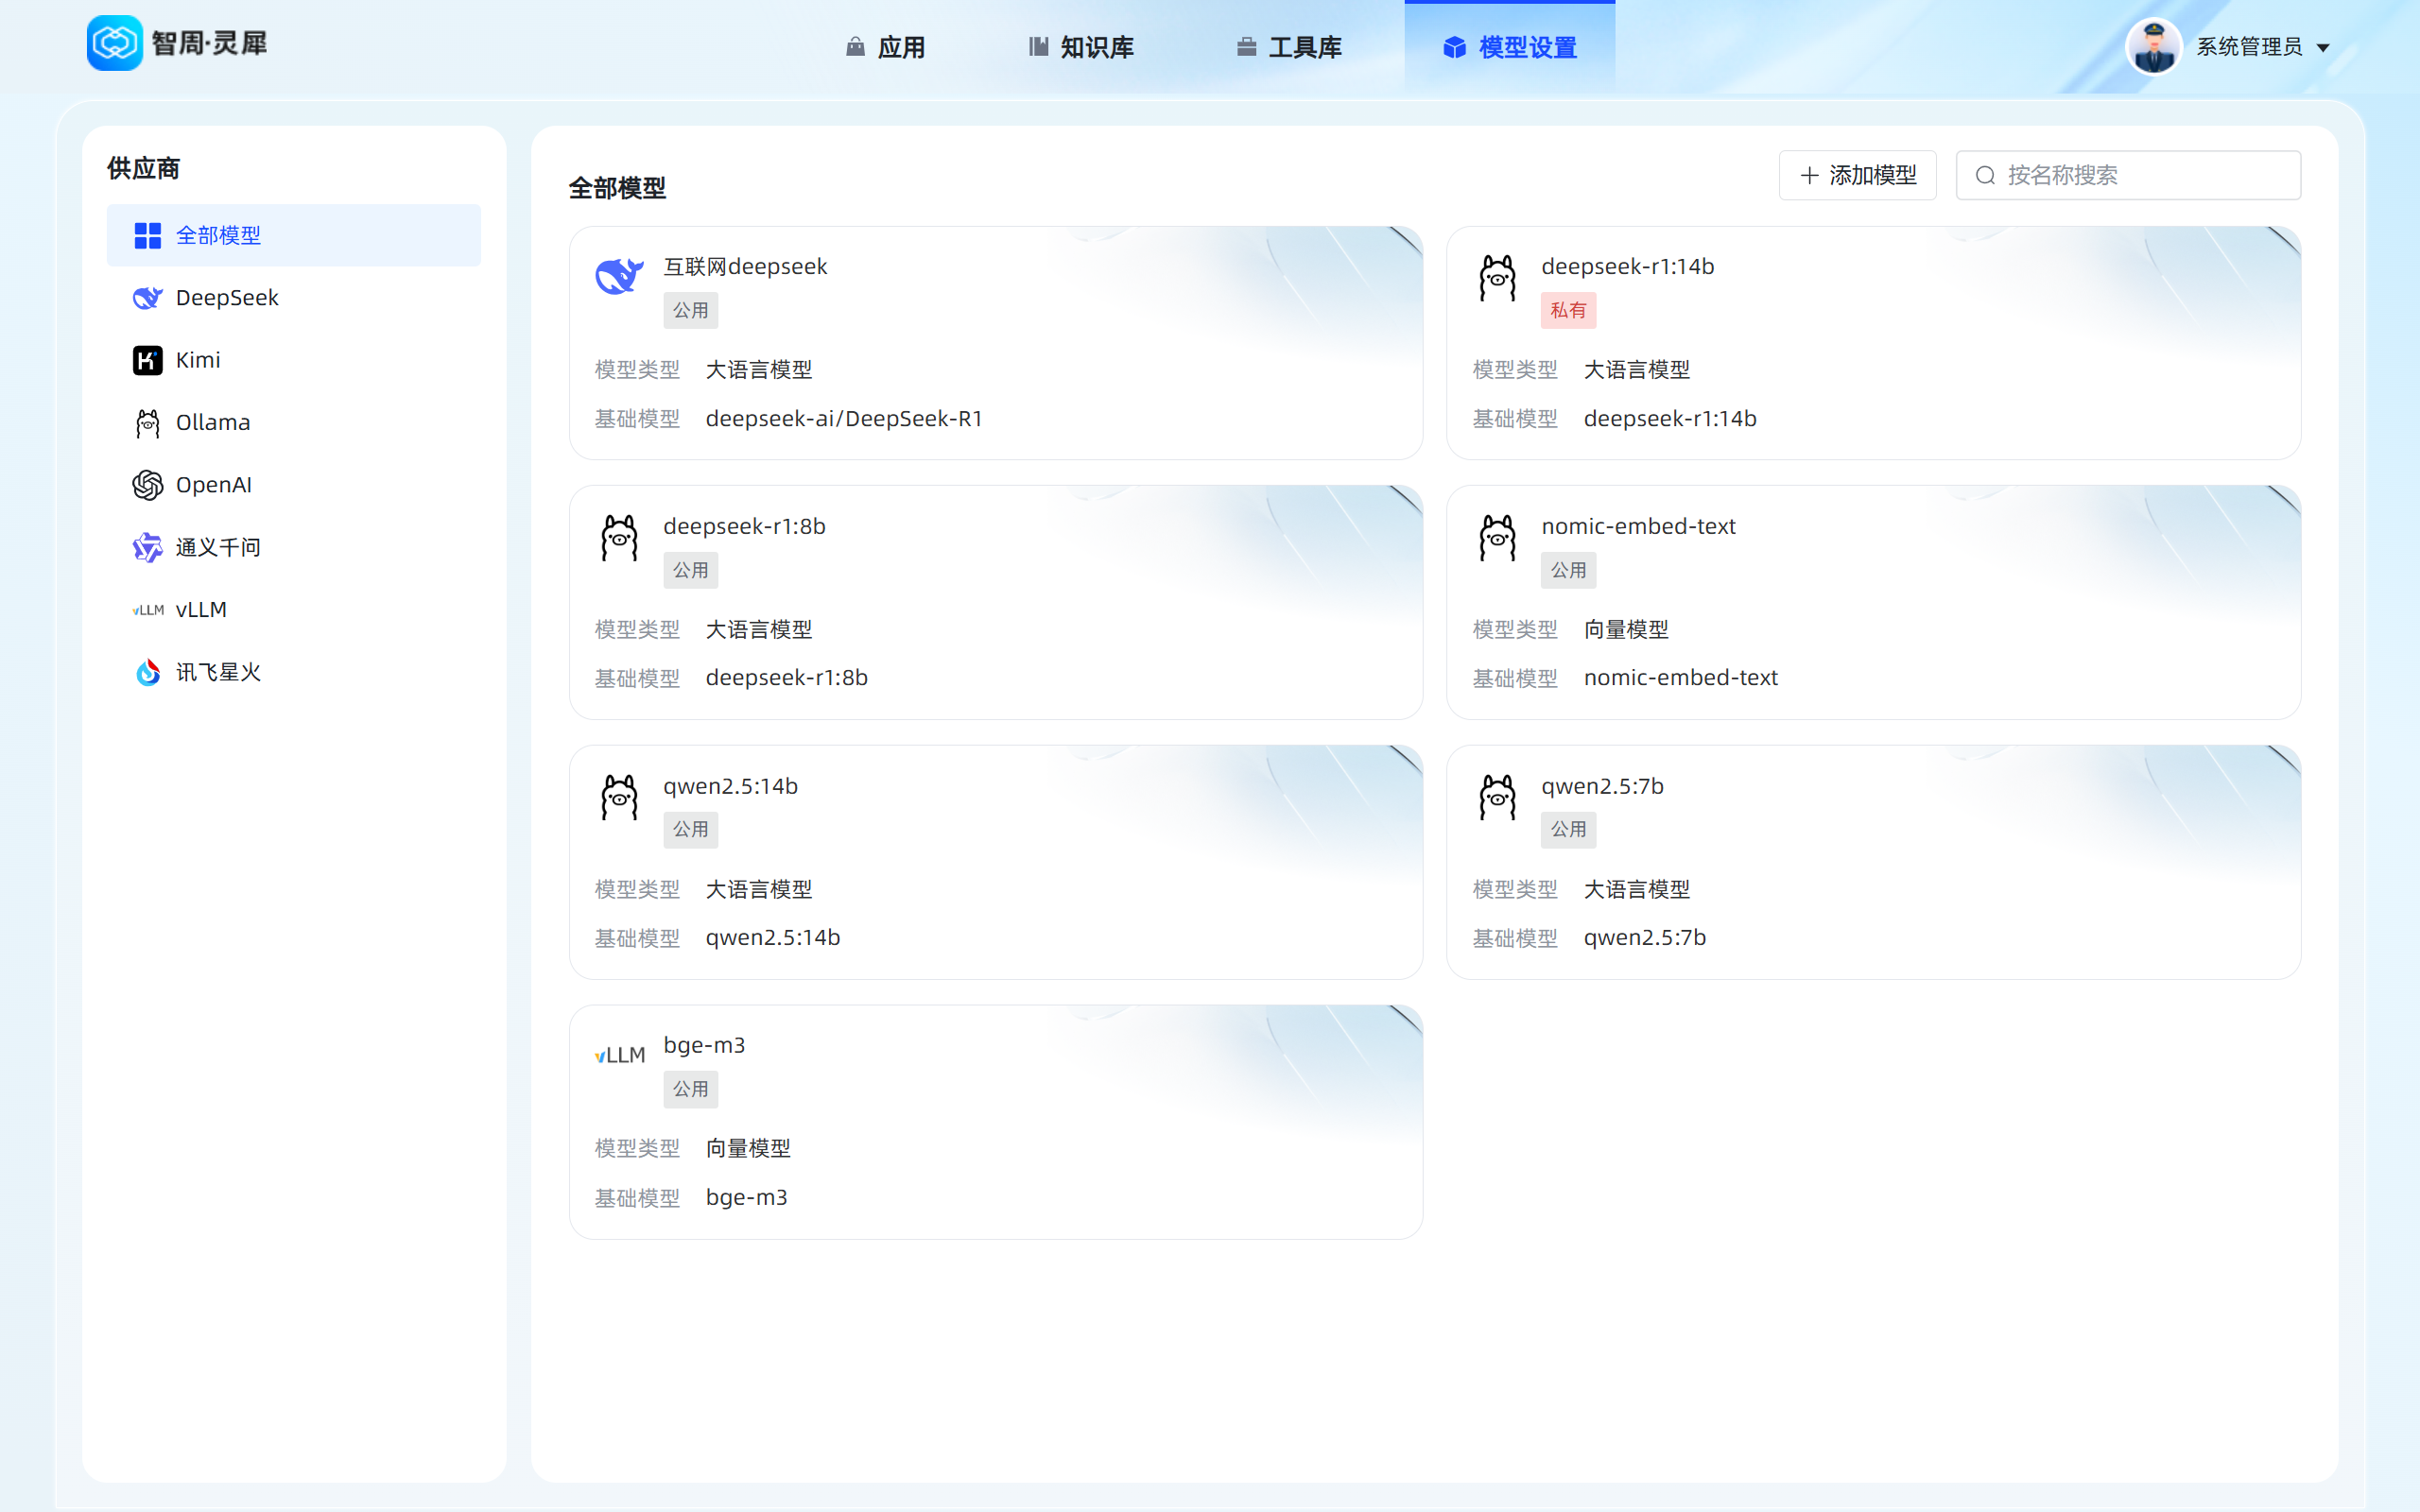Screen dimensions: 2420x1512
Task: Click the 公用 tag on qwen2.5:14b
Action: 691,830
